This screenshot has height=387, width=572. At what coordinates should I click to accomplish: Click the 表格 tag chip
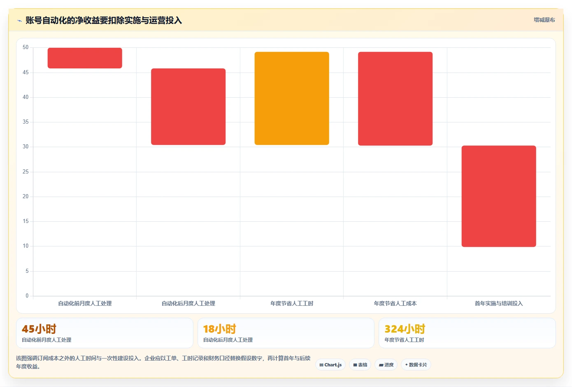pyautogui.click(x=360, y=365)
